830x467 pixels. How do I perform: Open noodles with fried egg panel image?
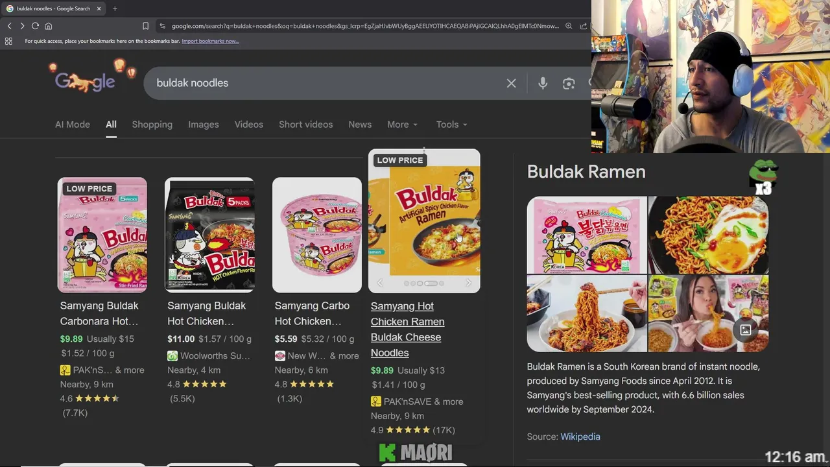[x=708, y=235]
